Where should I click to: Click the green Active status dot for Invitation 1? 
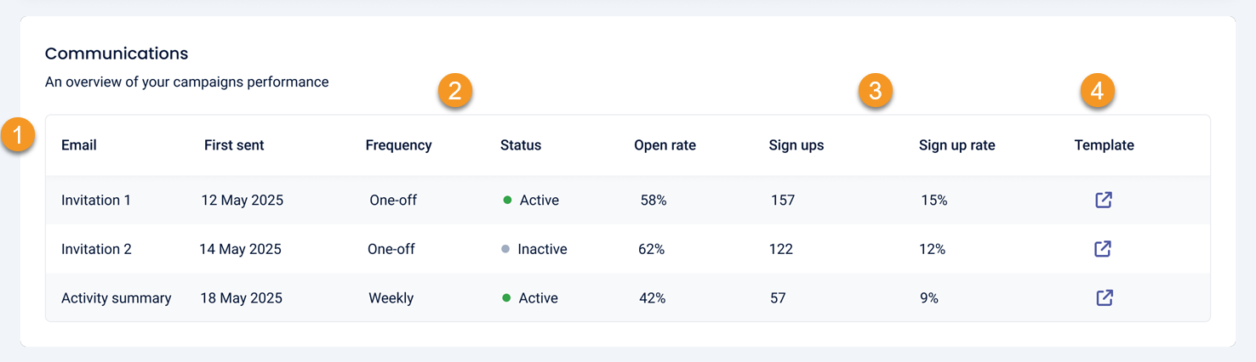coord(507,201)
